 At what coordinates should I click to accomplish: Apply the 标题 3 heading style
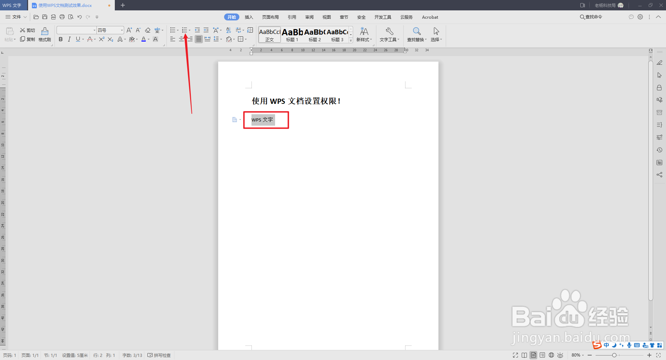pos(337,35)
